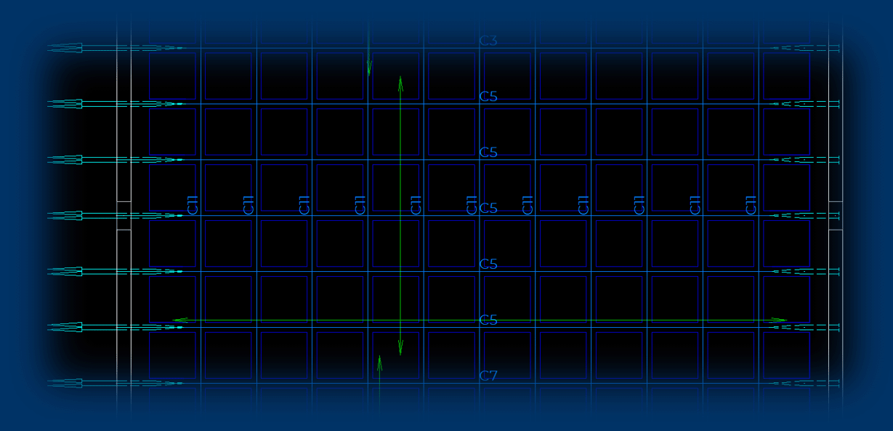Select the topmost C5 label

tap(488, 97)
